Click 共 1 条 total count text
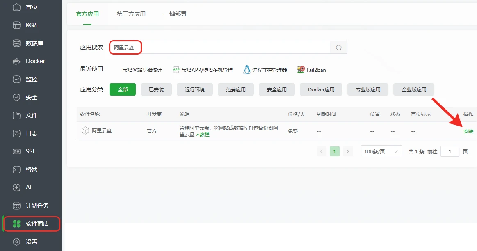477x251 pixels. 416,151
